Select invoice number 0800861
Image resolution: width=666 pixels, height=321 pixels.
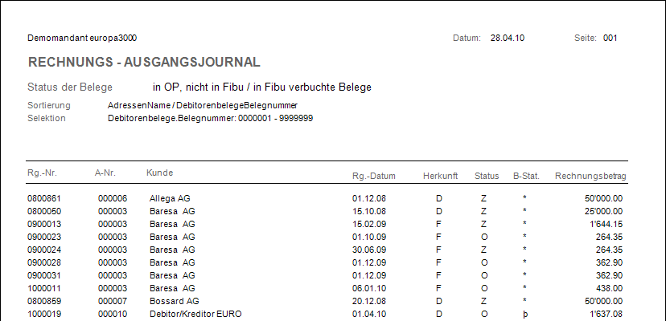pyautogui.click(x=44, y=198)
